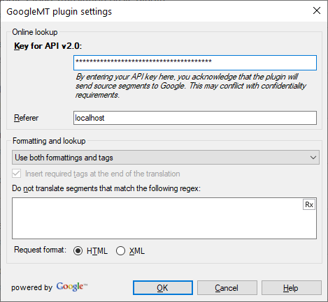
Task: Click the Do not translate segments label
Action: pyautogui.click(x=106, y=188)
